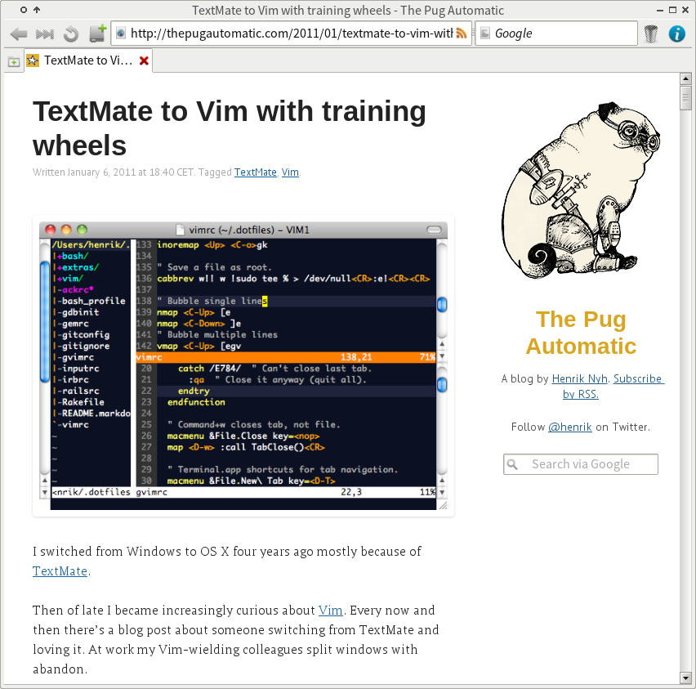Screen dimensions: 696x689
Task: Click the window menu button in the title bar
Action: 24,10
